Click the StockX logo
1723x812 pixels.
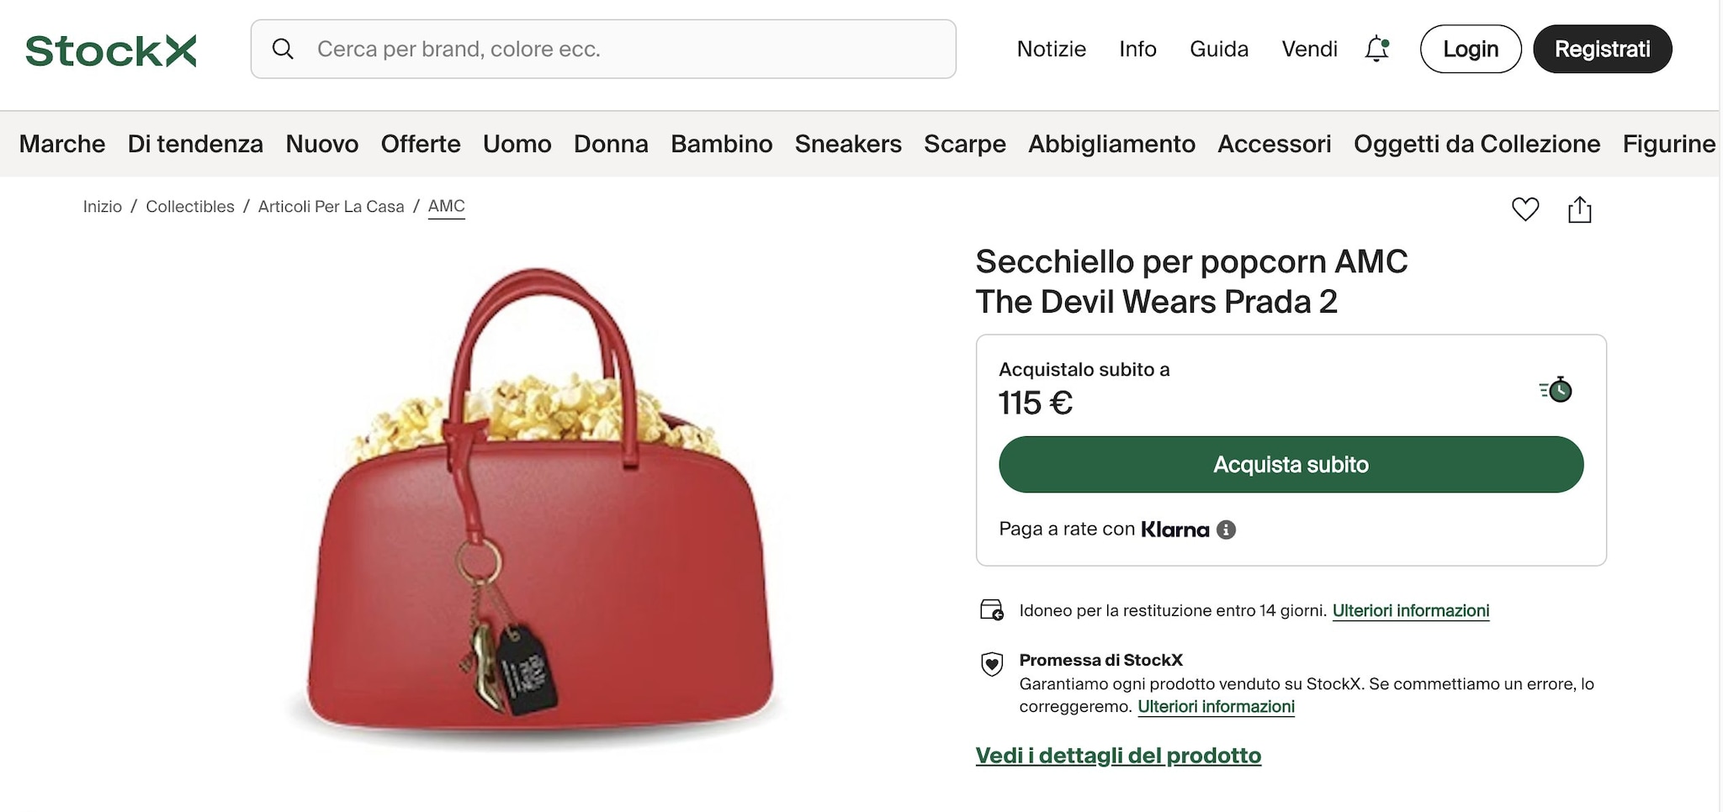109,49
